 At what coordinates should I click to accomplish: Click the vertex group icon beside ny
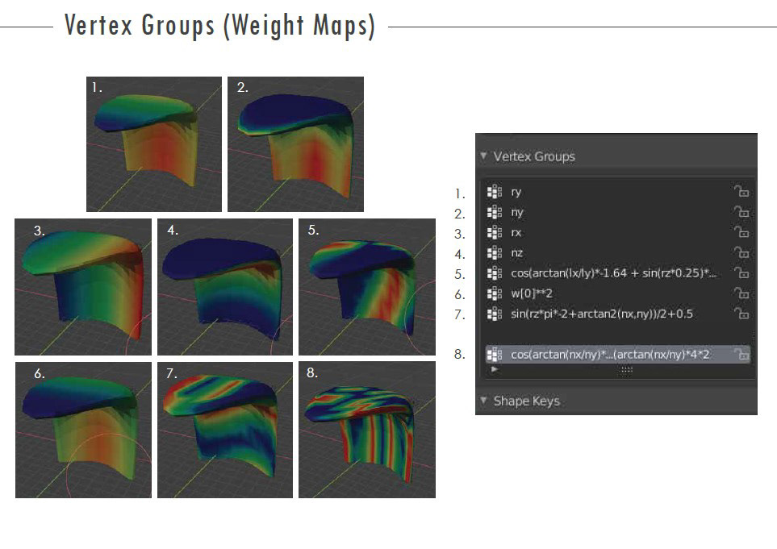pos(494,212)
